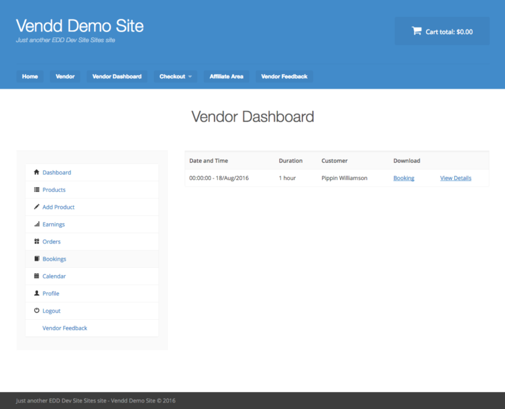This screenshot has width=505, height=409.
Task: Open the Bookings sidebar link
Action: (54, 259)
